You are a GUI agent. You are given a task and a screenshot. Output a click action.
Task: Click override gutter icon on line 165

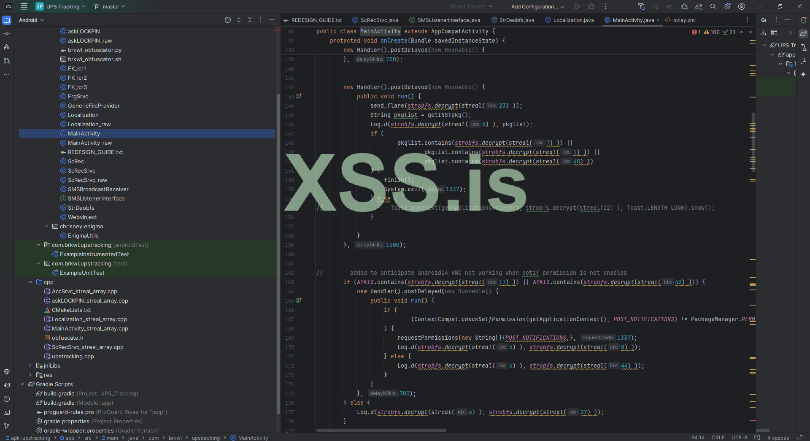point(298,300)
